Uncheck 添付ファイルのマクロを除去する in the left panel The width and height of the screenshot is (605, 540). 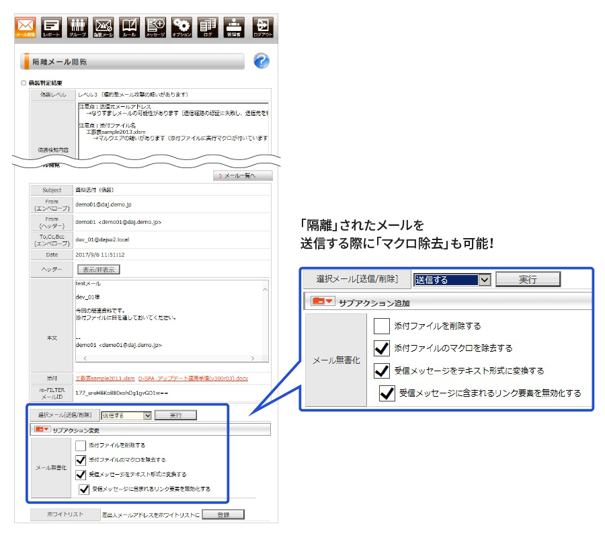pyautogui.click(x=81, y=460)
